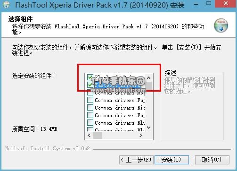Start installation with the 安装(I) button

(172, 160)
